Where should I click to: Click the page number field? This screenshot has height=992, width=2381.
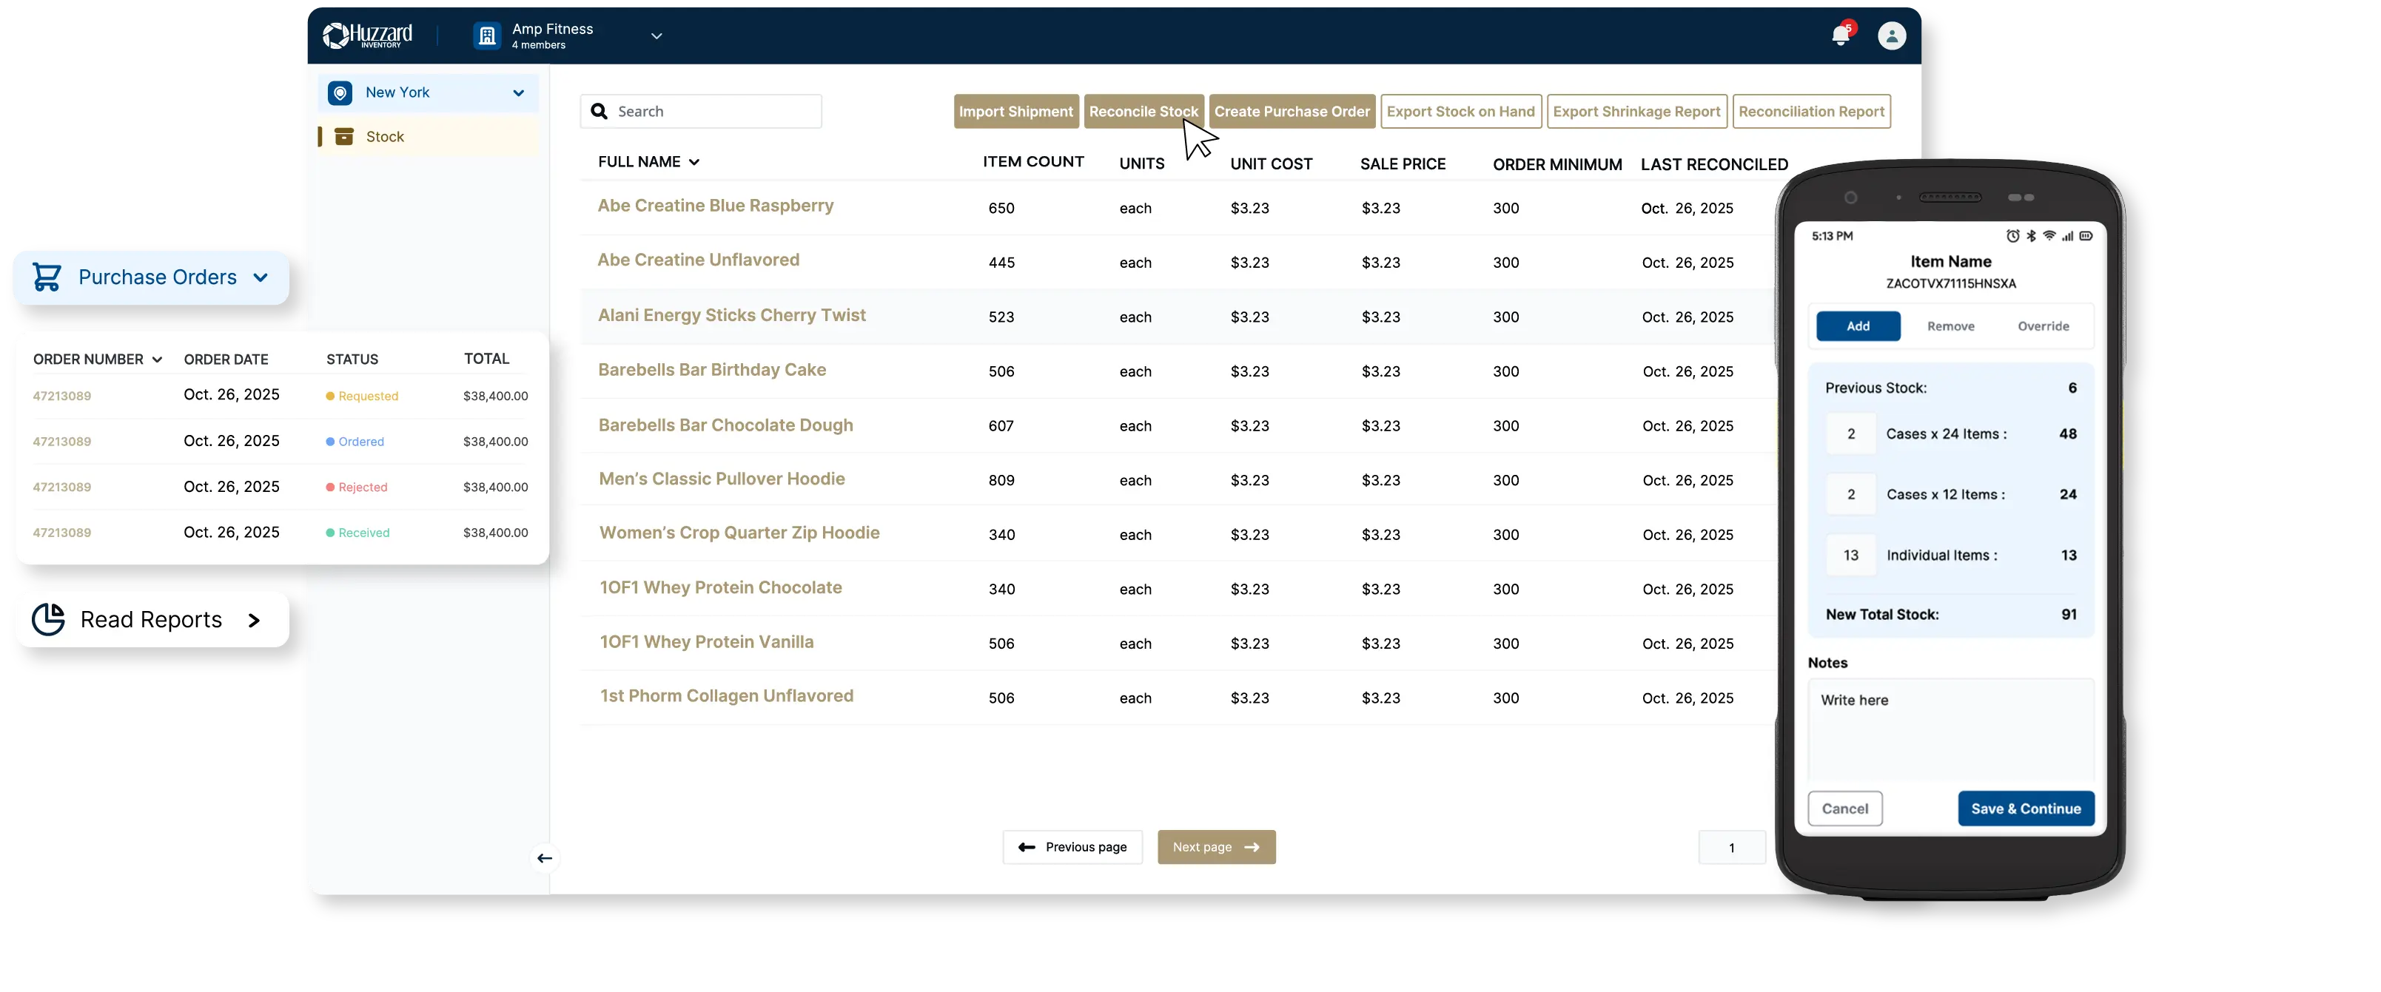[1731, 847]
